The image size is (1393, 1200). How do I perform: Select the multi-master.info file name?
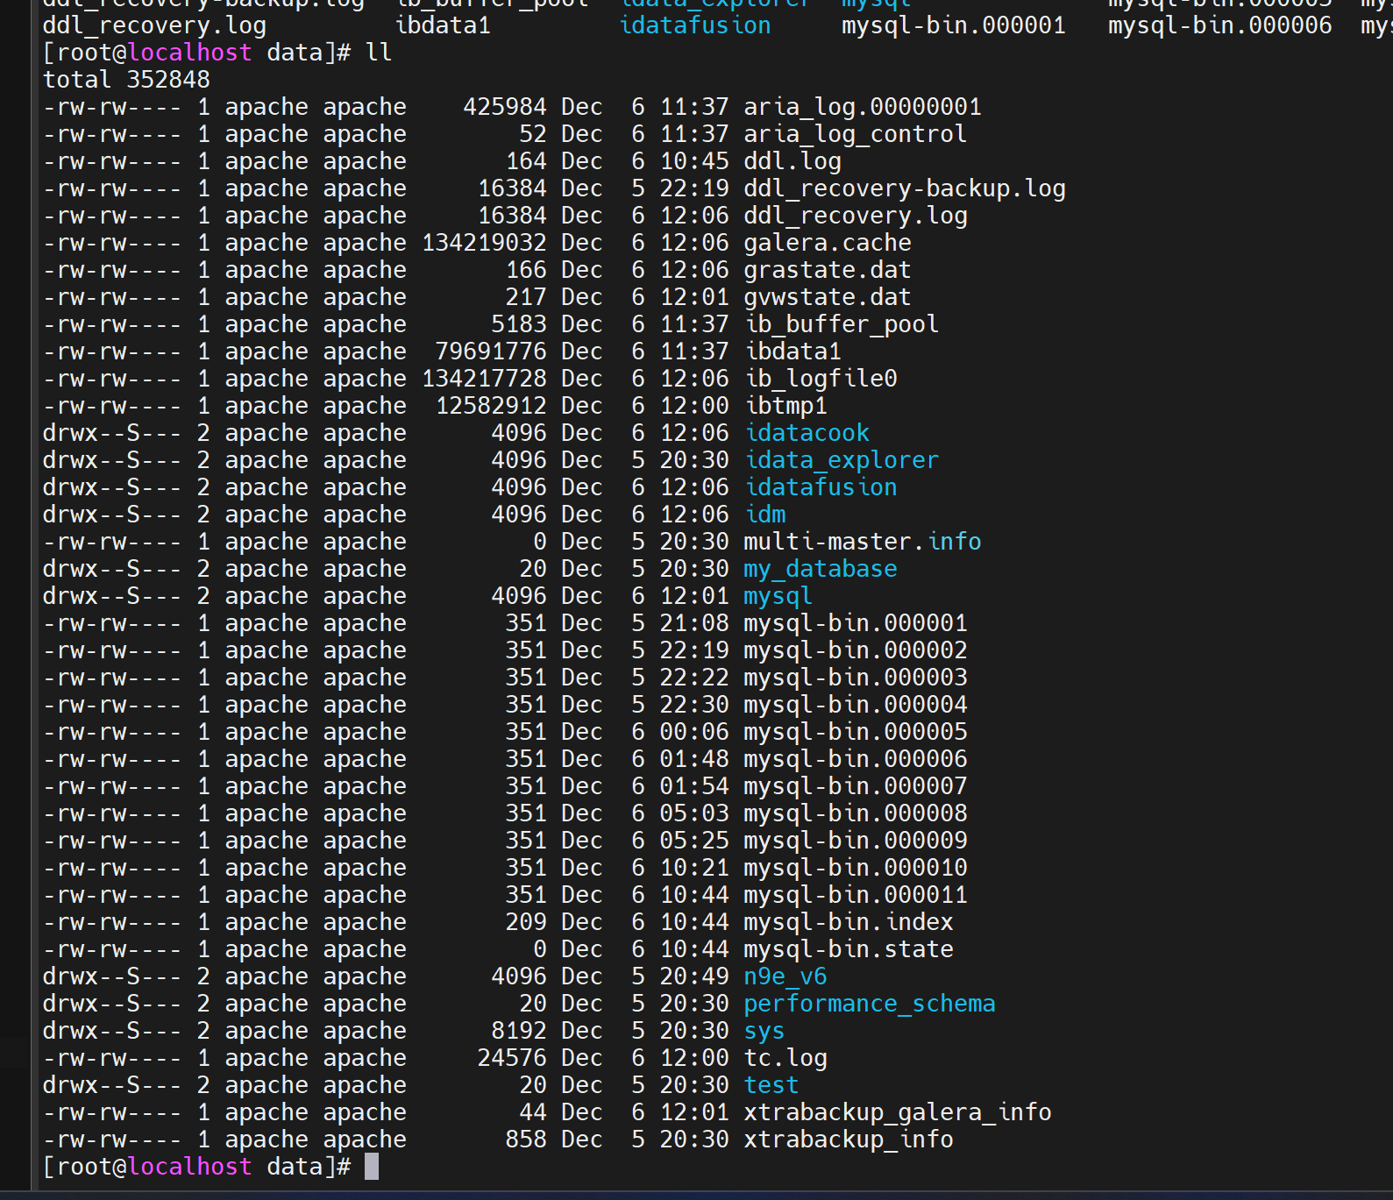862,542
